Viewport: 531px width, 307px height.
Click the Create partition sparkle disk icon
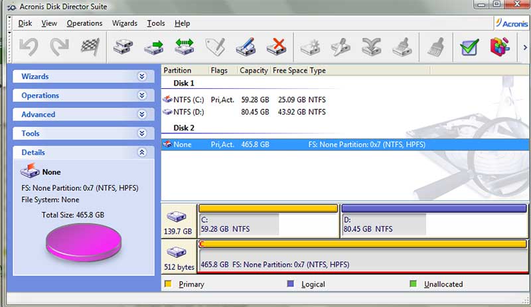coord(310,46)
